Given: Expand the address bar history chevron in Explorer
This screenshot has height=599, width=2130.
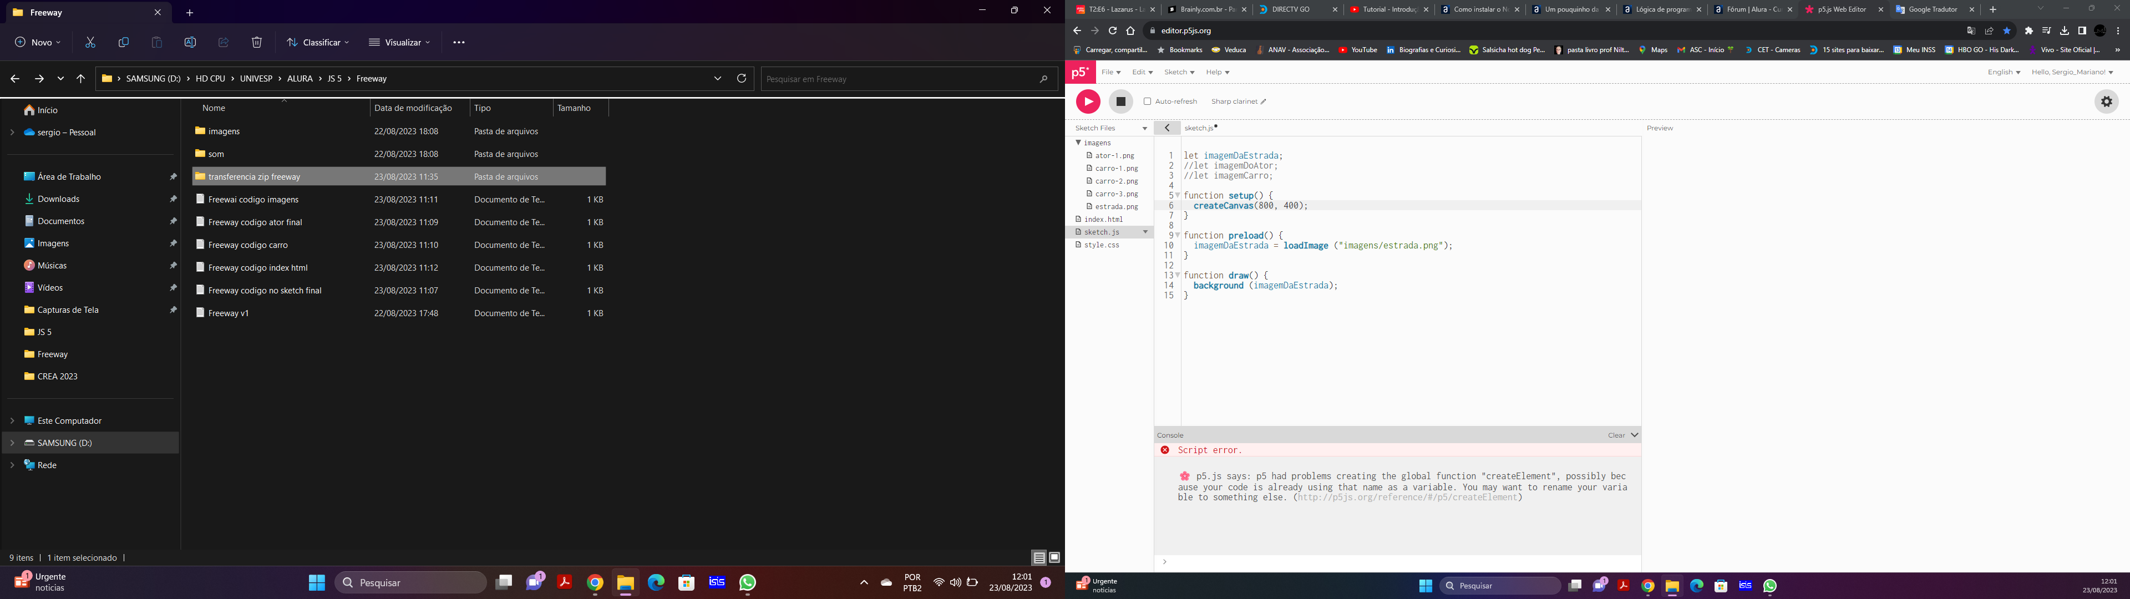Looking at the screenshot, I should pos(717,79).
